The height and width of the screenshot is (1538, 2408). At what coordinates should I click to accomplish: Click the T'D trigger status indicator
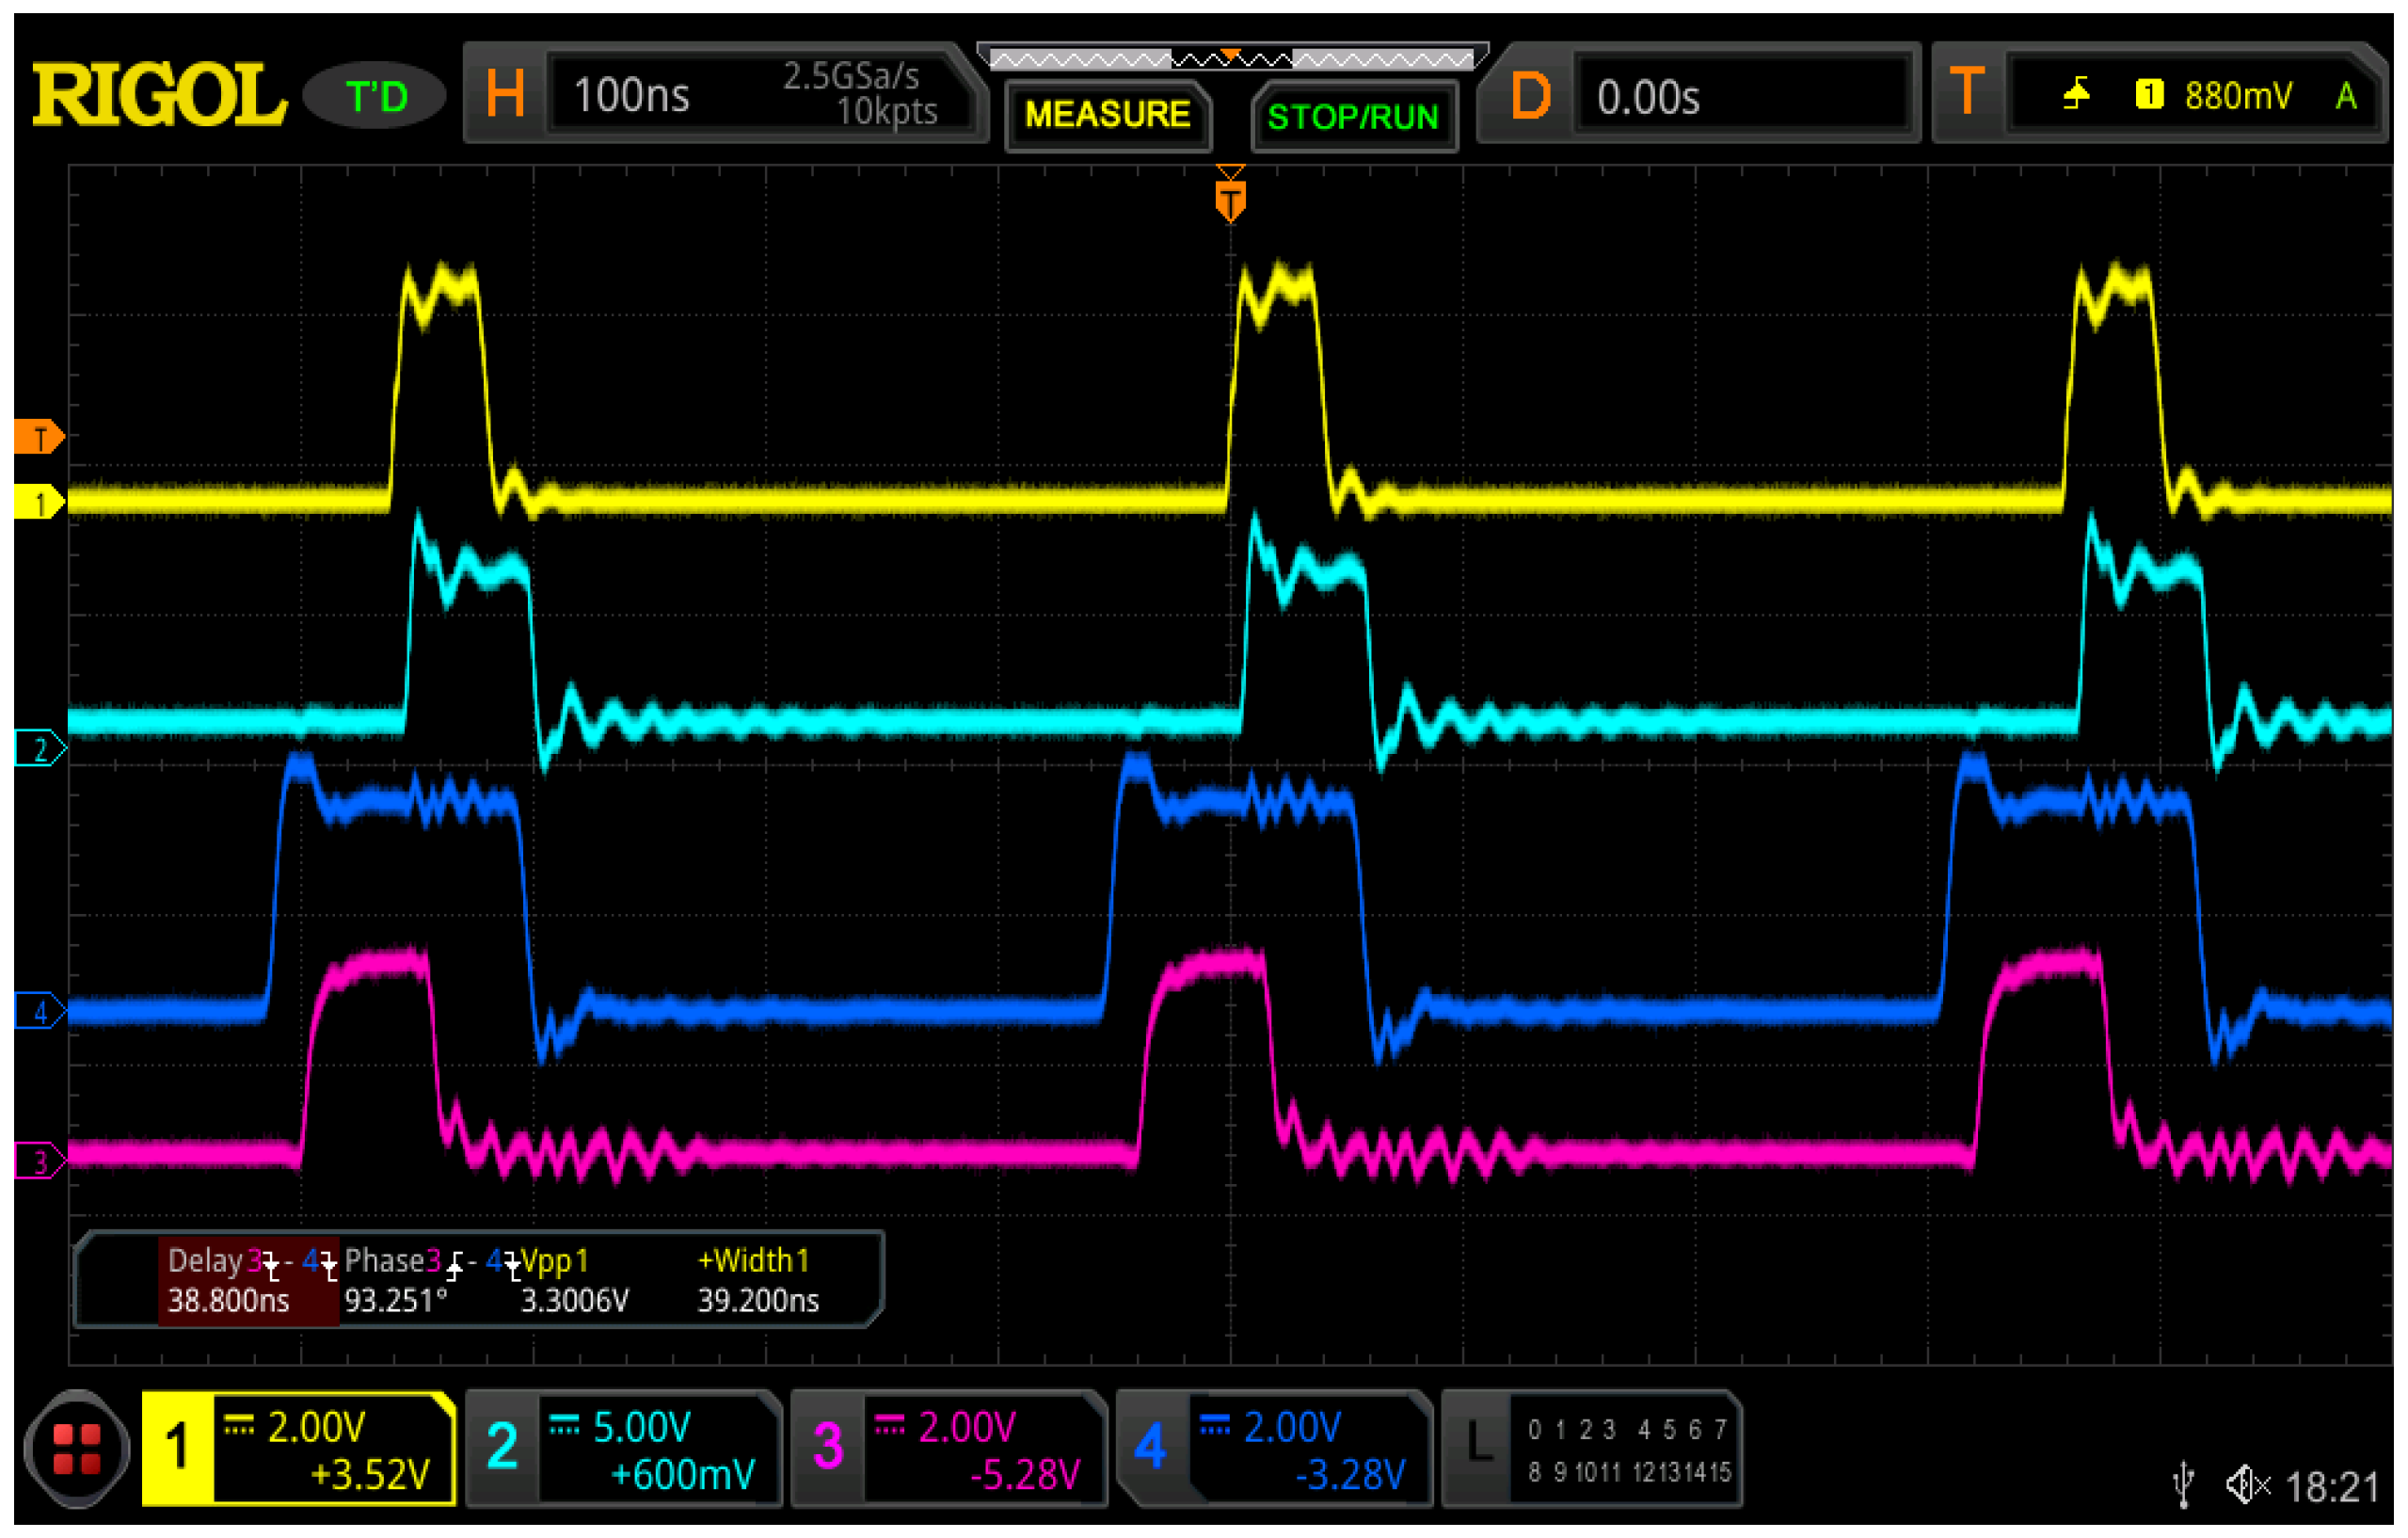tap(375, 97)
